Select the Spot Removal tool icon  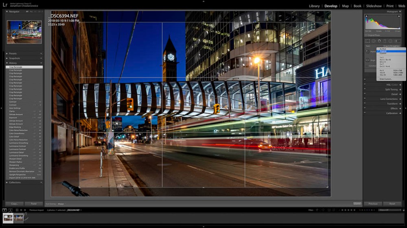point(373,41)
